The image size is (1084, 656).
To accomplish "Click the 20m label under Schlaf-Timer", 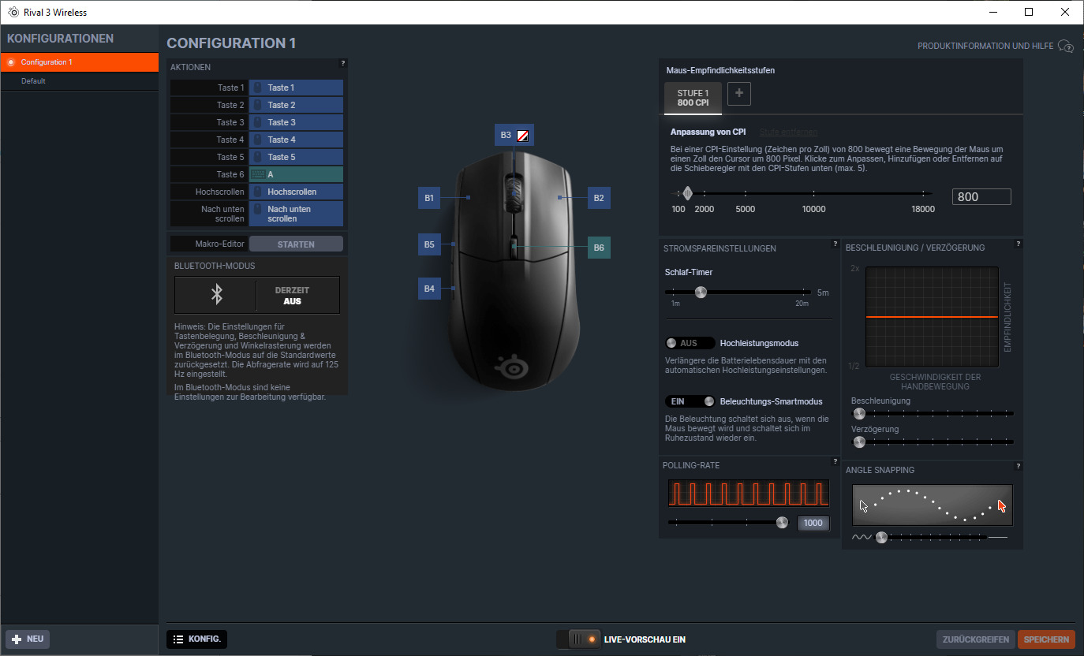I will click(802, 304).
